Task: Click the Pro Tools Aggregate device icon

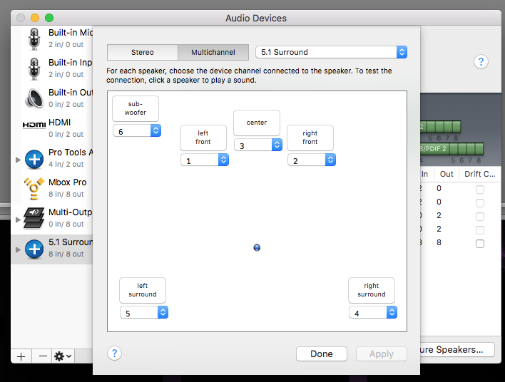Action: tap(34, 158)
